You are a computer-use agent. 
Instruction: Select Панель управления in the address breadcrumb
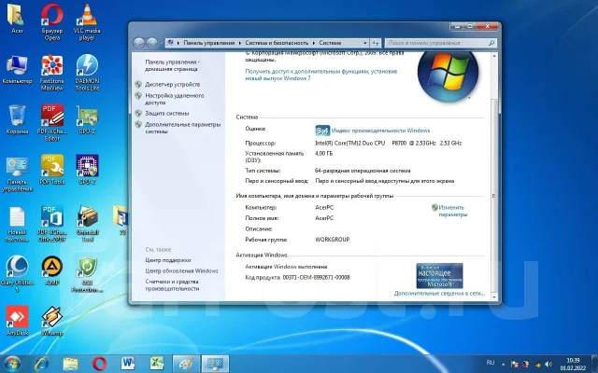209,43
